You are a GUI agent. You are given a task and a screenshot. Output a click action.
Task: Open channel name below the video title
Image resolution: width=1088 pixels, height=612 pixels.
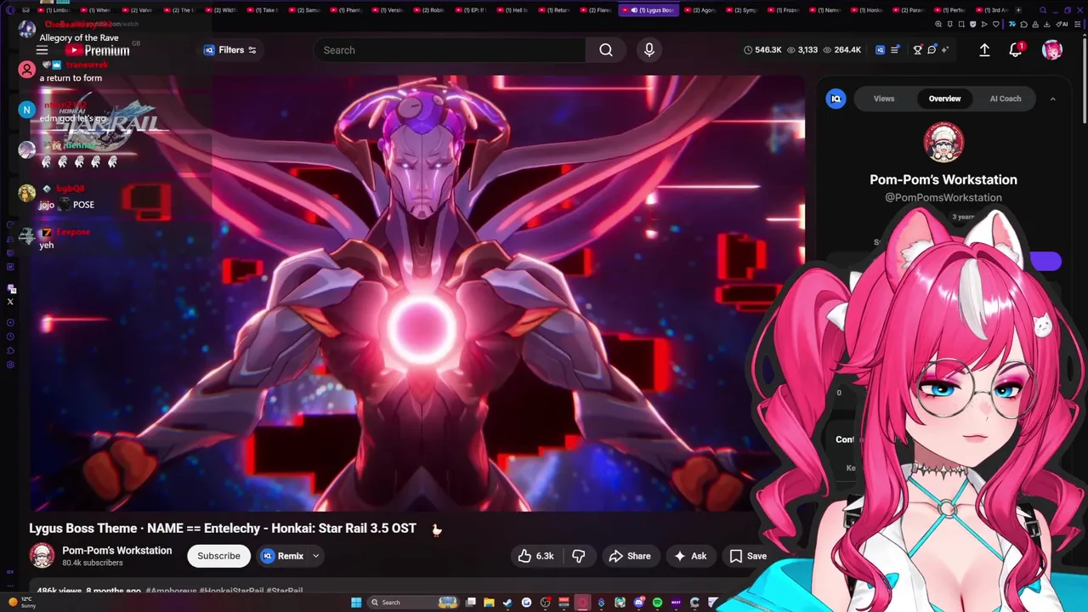coord(117,551)
